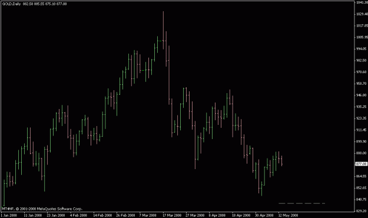Image resolution: width=368 pixels, height=218 pixels.
Task: Pick the 970.60 value on price scale
Action: [x=362, y=72]
